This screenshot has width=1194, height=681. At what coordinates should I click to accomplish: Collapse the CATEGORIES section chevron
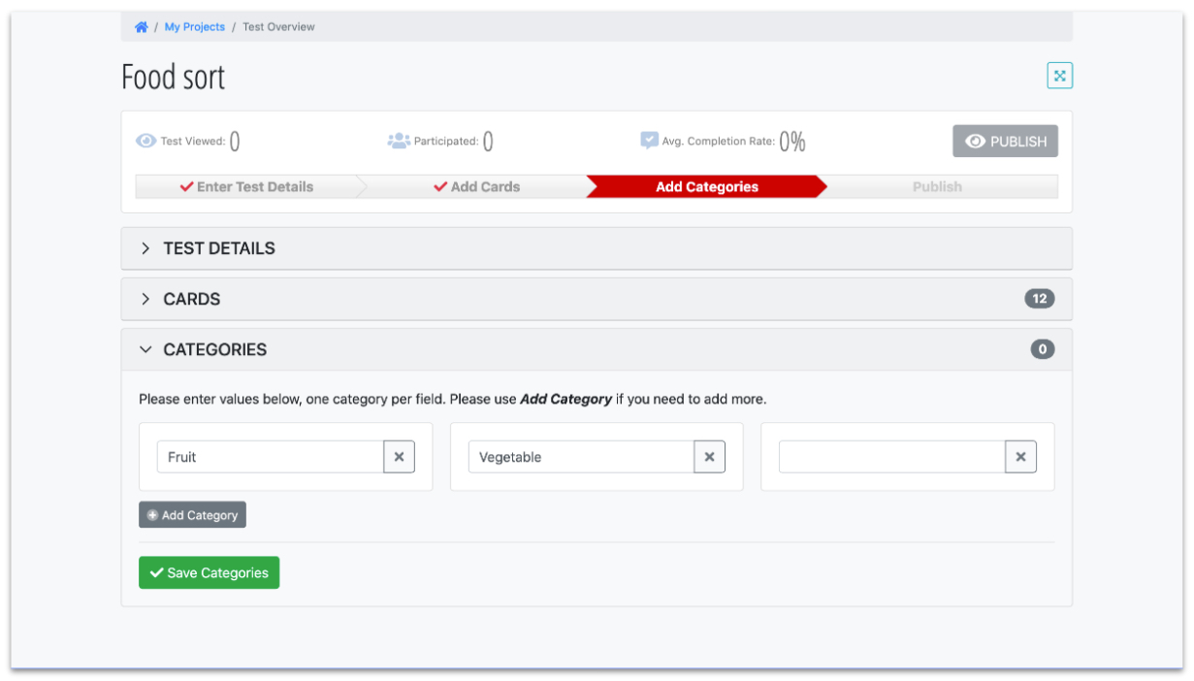pyautogui.click(x=145, y=349)
